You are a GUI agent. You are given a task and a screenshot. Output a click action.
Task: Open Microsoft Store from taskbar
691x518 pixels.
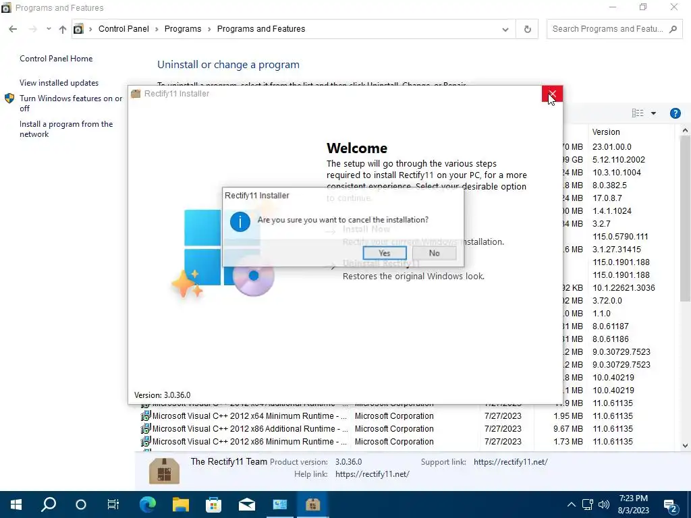pyautogui.click(x=213, y=505)
